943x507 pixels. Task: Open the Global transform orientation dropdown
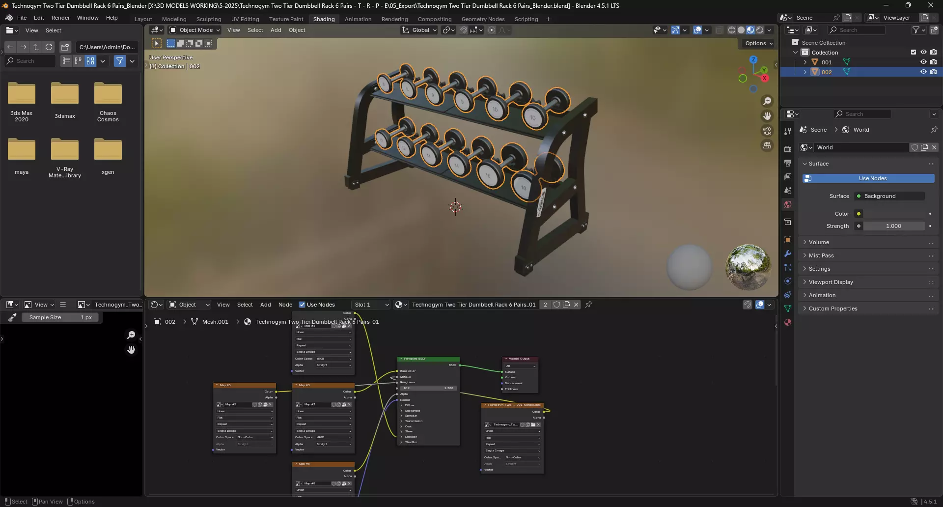click(x=419, y=30)
